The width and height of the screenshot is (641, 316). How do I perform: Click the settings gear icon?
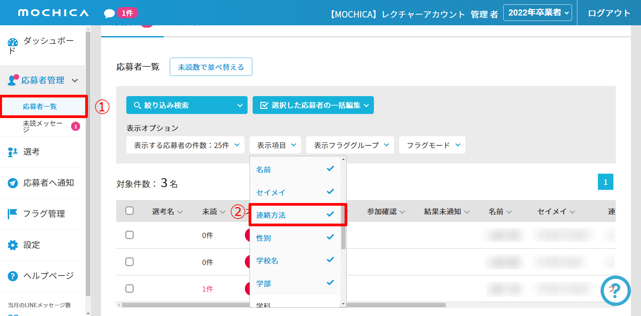tap(13, 245)
